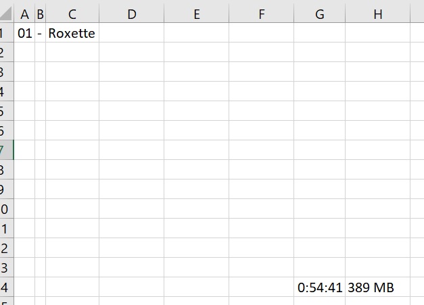The width and height of the screenshot is (424, 305).
Task: Click the cell showing 0:54:41
Action: [x=320, y=287]
